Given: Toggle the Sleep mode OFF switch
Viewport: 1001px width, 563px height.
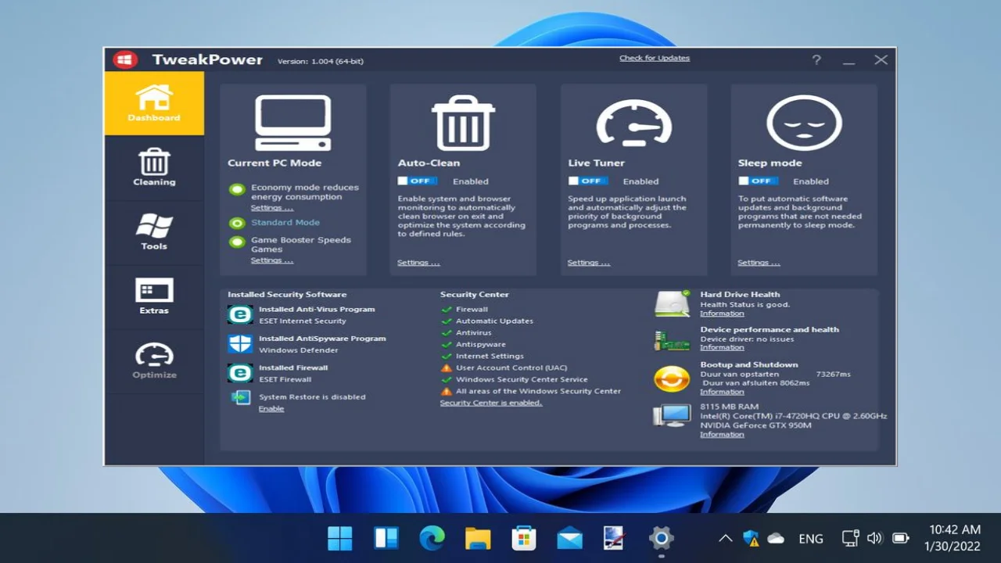Looking at the screenshot, I should pos(758,181).
